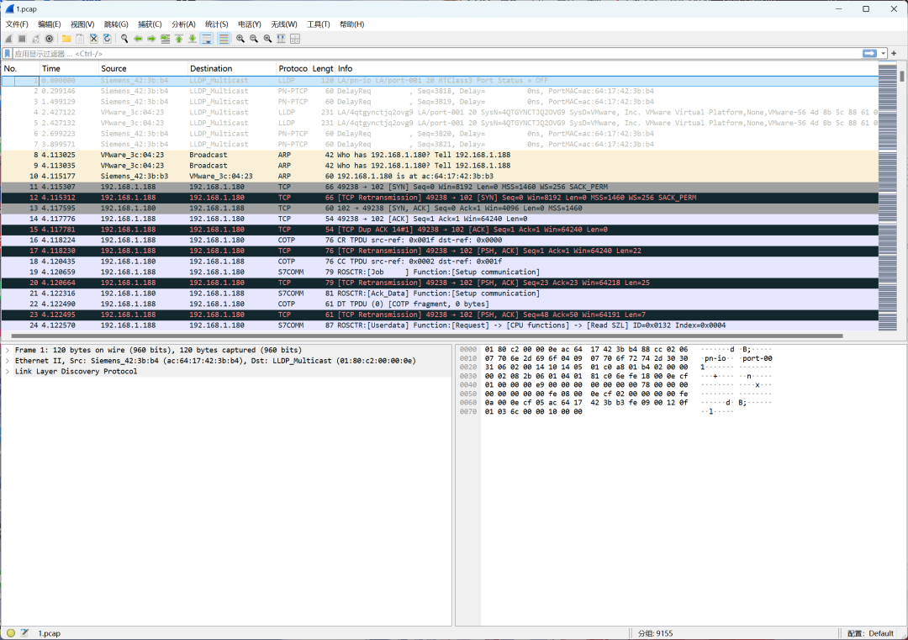Screen dimensions: 908x640
Task: Click the packet list horizontal scrollbar
Action: 427,336
